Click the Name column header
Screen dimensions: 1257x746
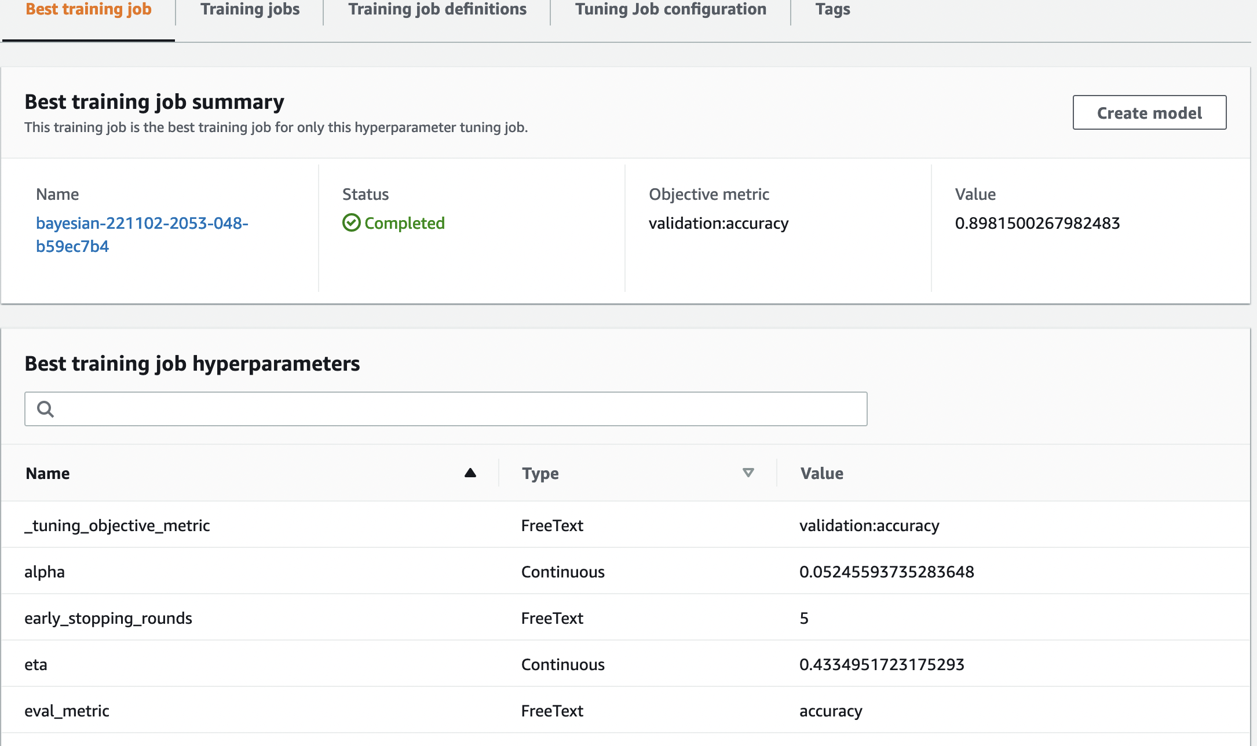[48, 473]
